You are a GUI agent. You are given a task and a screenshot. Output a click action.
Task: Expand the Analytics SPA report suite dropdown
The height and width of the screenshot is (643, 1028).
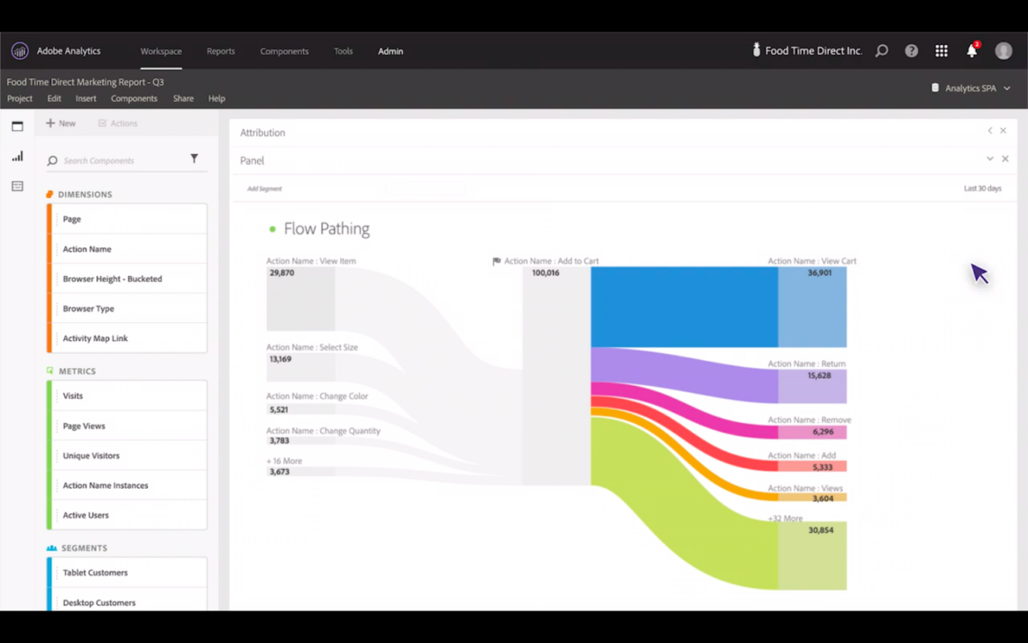pos(971,88)
